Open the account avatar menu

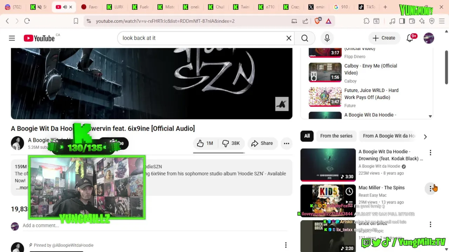[429, 38]
